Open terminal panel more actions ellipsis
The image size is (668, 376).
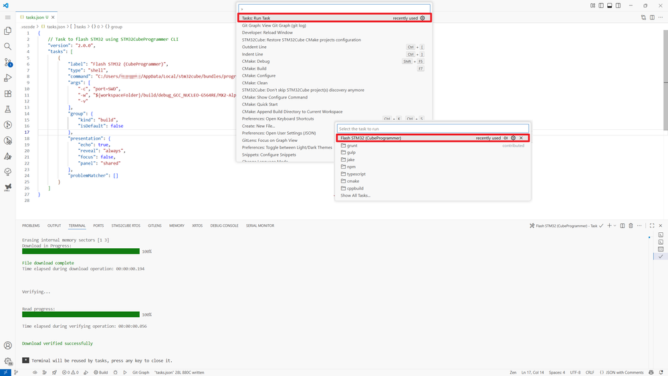pyautogui.click(x=639, y=225)
